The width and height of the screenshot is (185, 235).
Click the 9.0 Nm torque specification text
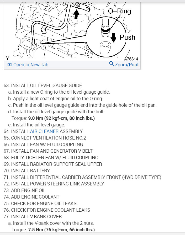(61, 118)
